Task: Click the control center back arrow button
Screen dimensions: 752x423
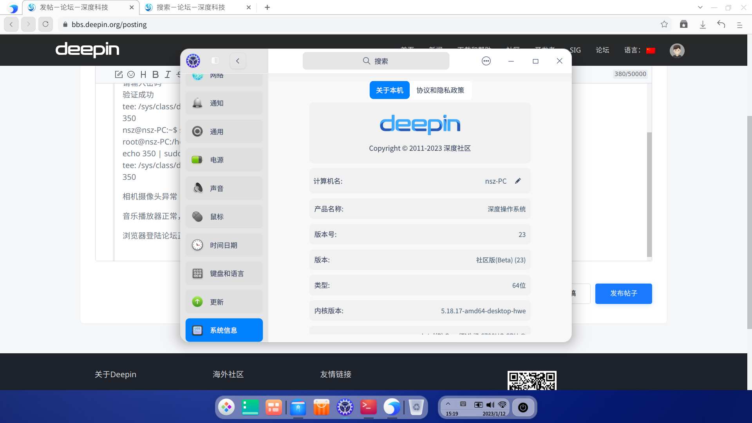Action: click(x=238, y=61)
